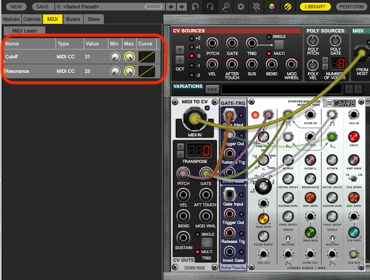Select the MIDI tab
370x280 pixels.
pos(52,19)
